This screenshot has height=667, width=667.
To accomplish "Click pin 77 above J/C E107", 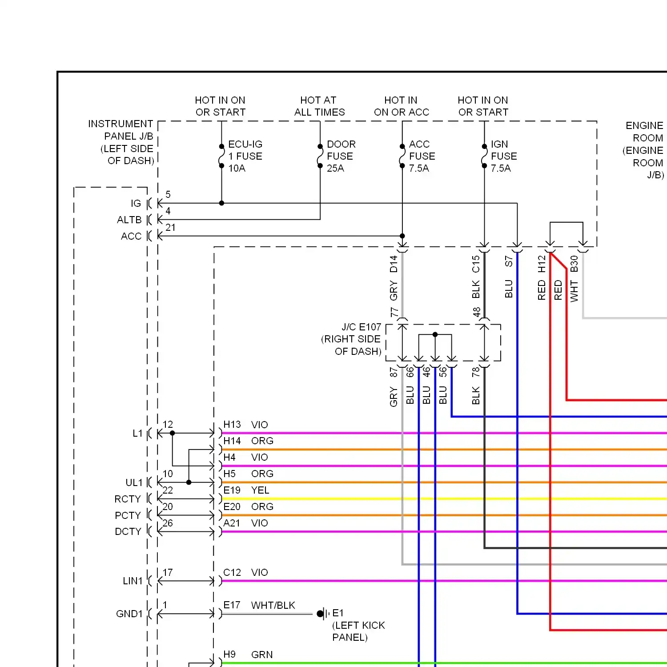I will [x=394, y=312].
